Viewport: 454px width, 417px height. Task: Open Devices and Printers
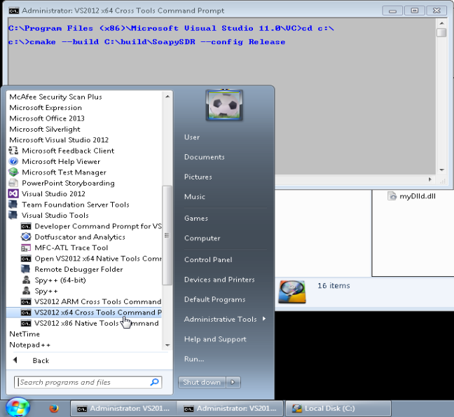click(219, 280)
